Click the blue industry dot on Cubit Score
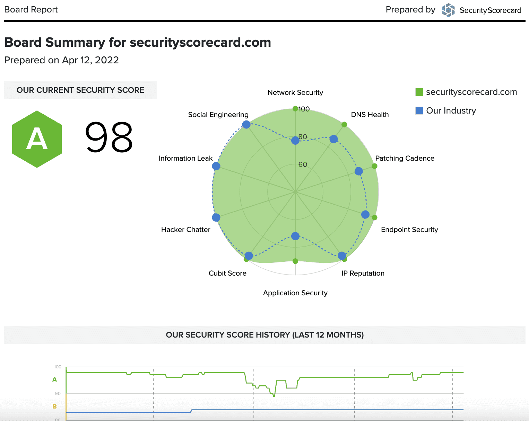The height and width of the screenshot is (421, 529). pos(249,256)
